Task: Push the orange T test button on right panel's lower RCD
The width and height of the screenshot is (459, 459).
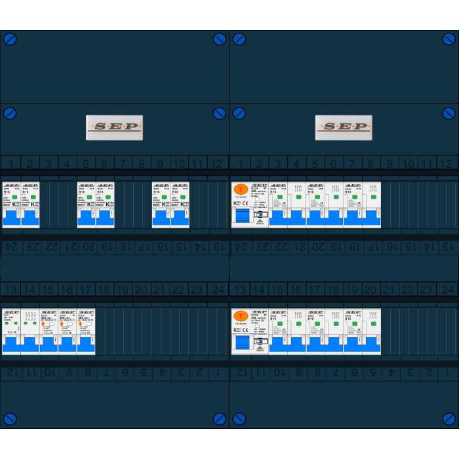Action: coord(241,316)
